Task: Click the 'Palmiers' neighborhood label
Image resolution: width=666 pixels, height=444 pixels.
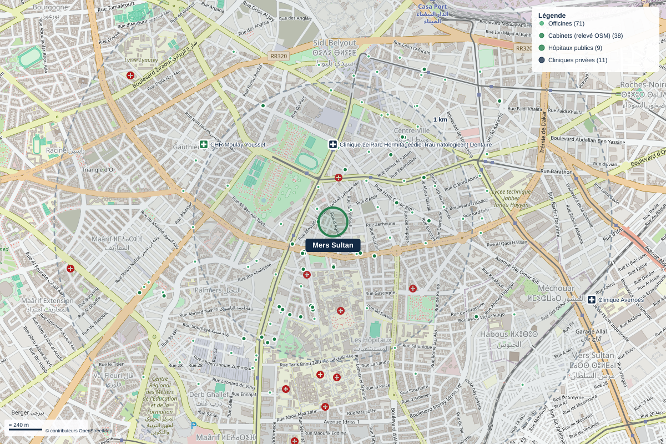Action: pos(209,290)
